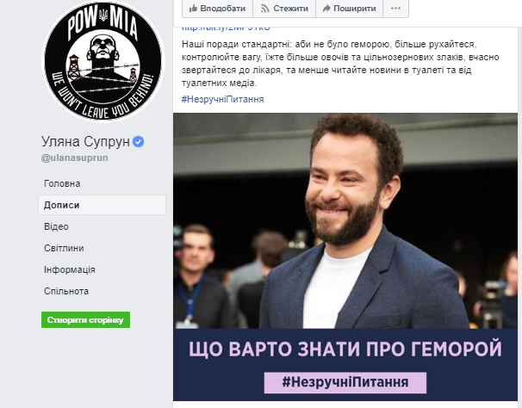Click the green Створити сторінку button

point(85,320)
